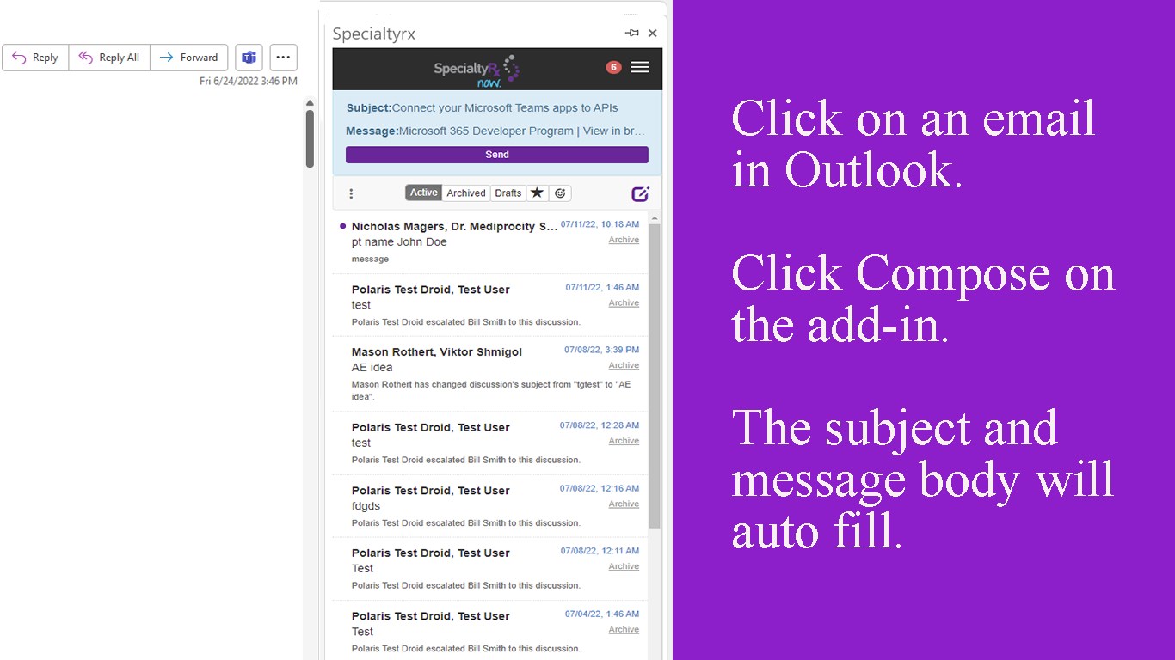This screenshot has width=1175, height=660.
Task: Open the Microsoft Teams share icon
Action: point(249,58)
